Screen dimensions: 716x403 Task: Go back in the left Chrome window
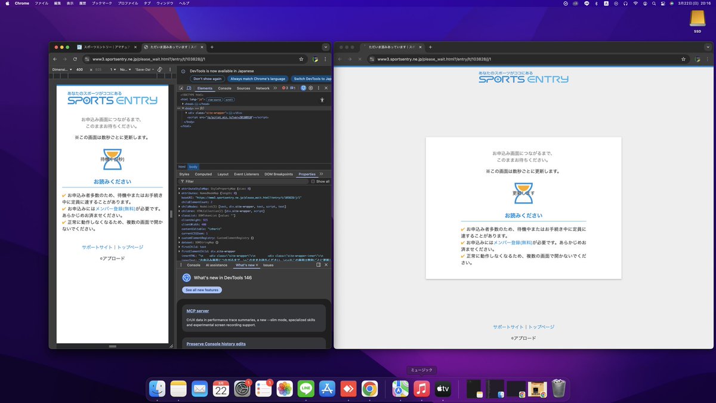55,59
